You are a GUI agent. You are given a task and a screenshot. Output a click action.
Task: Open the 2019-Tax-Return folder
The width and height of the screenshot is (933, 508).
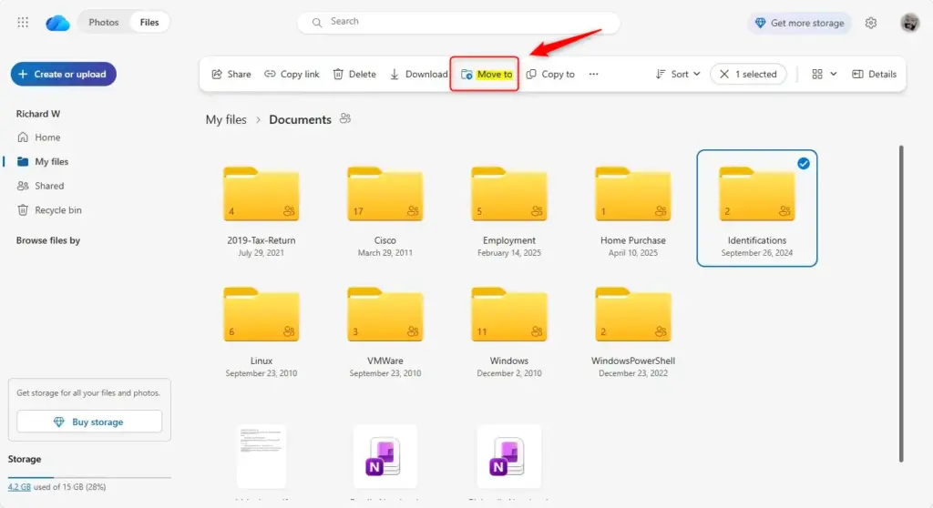[261, 194]
